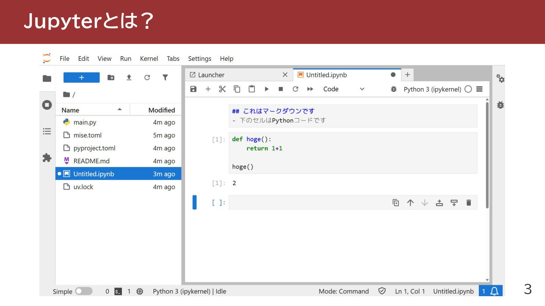Close the Launcher tab

tap(285, 75)
